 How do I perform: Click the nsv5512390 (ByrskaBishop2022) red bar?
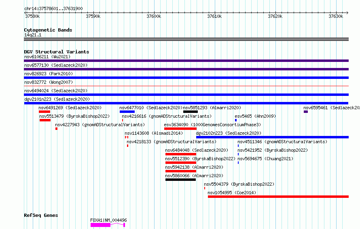(x=181, y=163)
